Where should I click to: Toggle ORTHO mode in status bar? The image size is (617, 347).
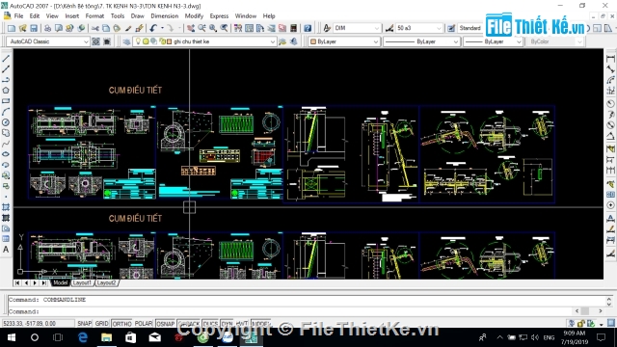click(122, 324)
